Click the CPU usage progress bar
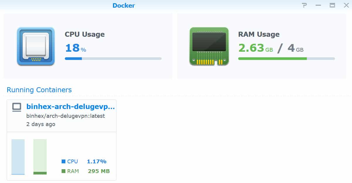 click(x=113, y=58)
